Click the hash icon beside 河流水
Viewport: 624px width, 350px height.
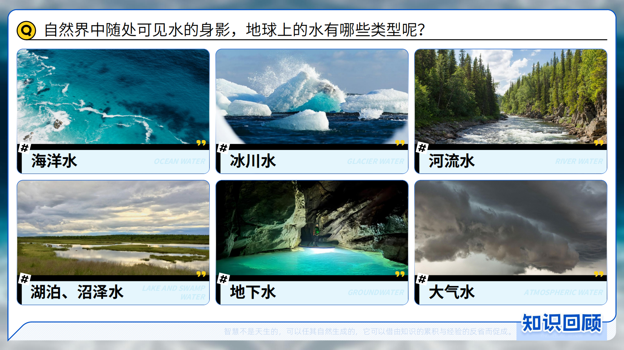(x=422, y=148)
